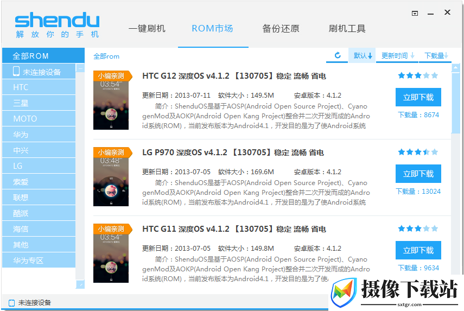Click ROM list scrollbar up arrow
This screenshot has width=464, height=311.
(x=456, y=68)
